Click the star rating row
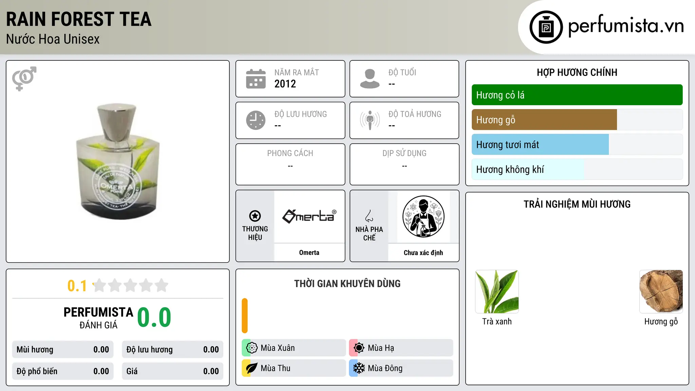695x391 pixels. [x=131, y=285]
